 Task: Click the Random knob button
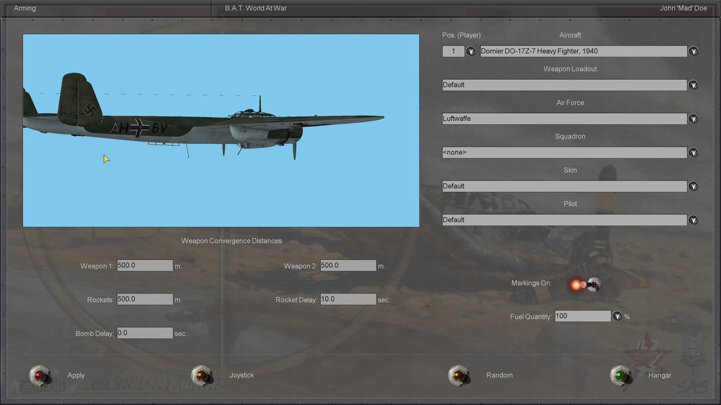click(x=459, y=375)
